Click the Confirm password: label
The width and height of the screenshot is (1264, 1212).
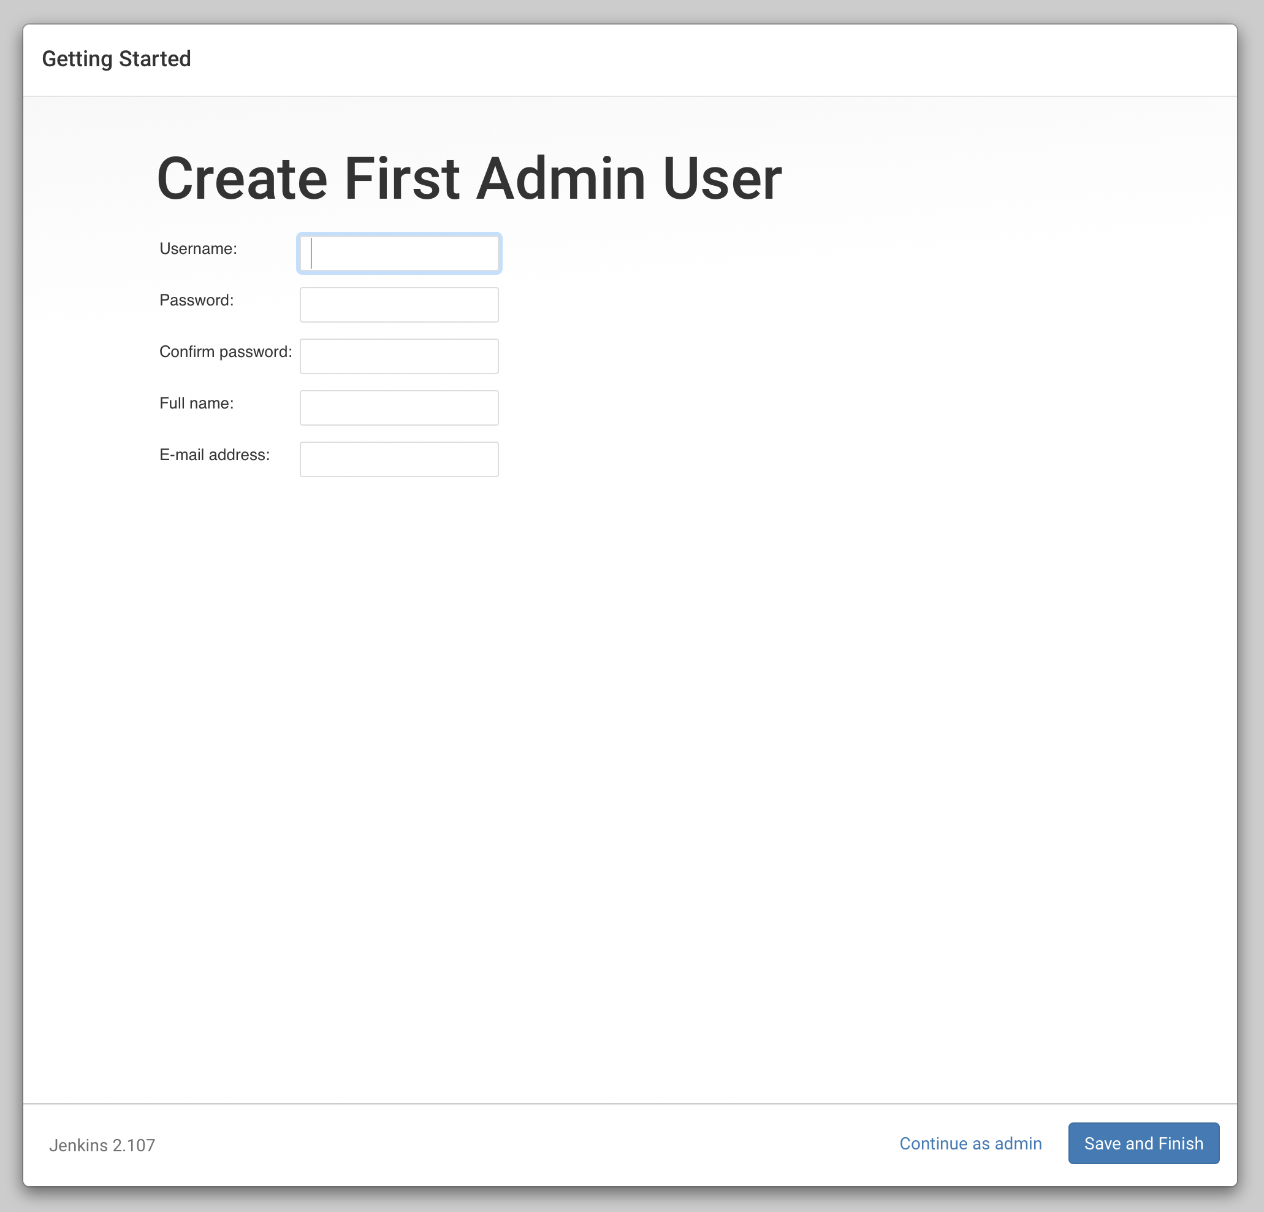[225, 352]
